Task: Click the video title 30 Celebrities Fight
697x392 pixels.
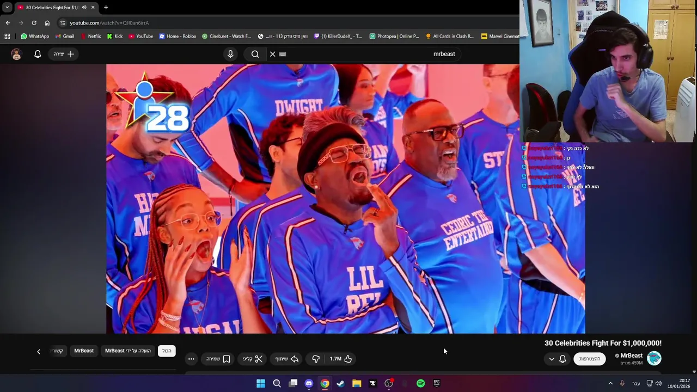Action: pos(603,343)
